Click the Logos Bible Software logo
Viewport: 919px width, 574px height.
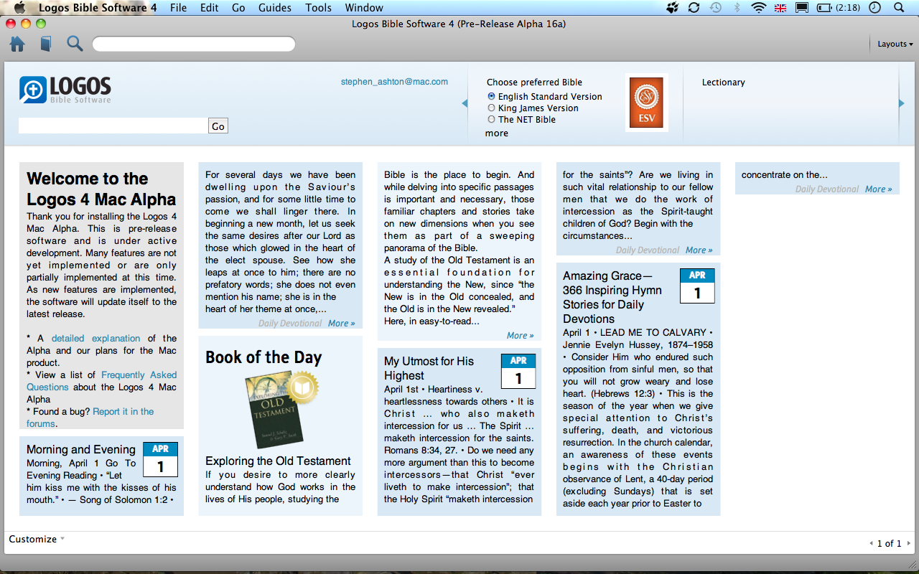(65, 90)
